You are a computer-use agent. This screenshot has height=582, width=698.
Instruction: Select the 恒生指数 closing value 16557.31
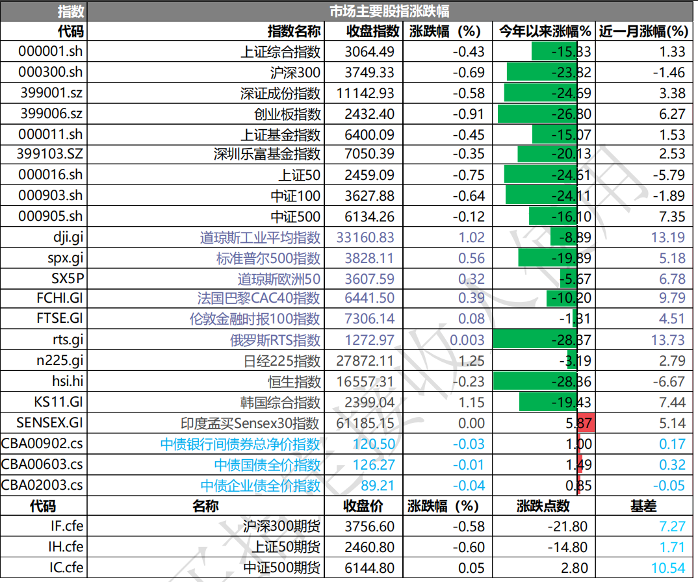click(x=365, y=382)
